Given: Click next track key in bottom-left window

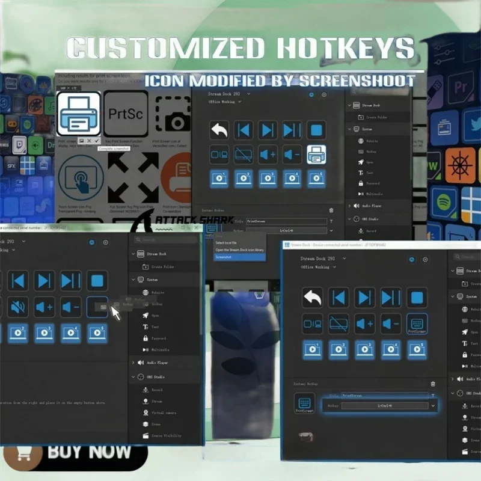Looking at the screenshot, I should (x=44, y=280).
